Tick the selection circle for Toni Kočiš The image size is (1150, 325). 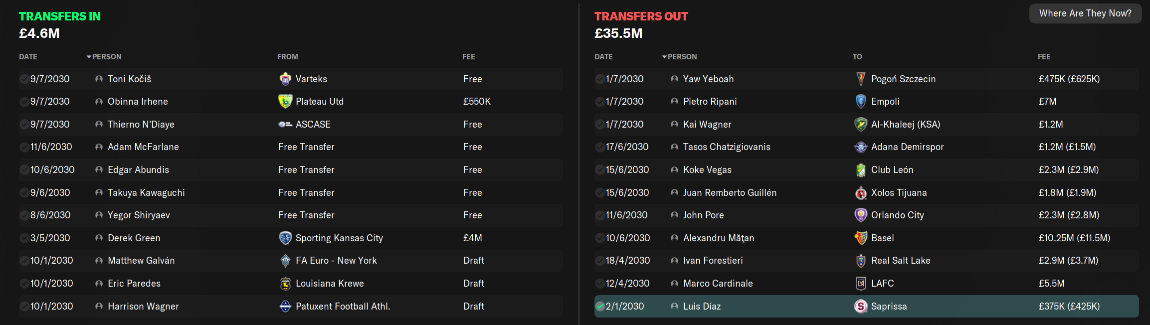point(24,79)
